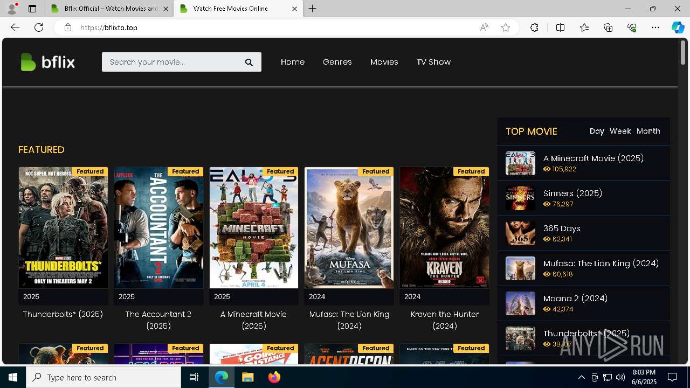Click the taskbar clock showing 8:03 PM
The width and height of the screenshot is (690, 388).
tap(644, 377)
